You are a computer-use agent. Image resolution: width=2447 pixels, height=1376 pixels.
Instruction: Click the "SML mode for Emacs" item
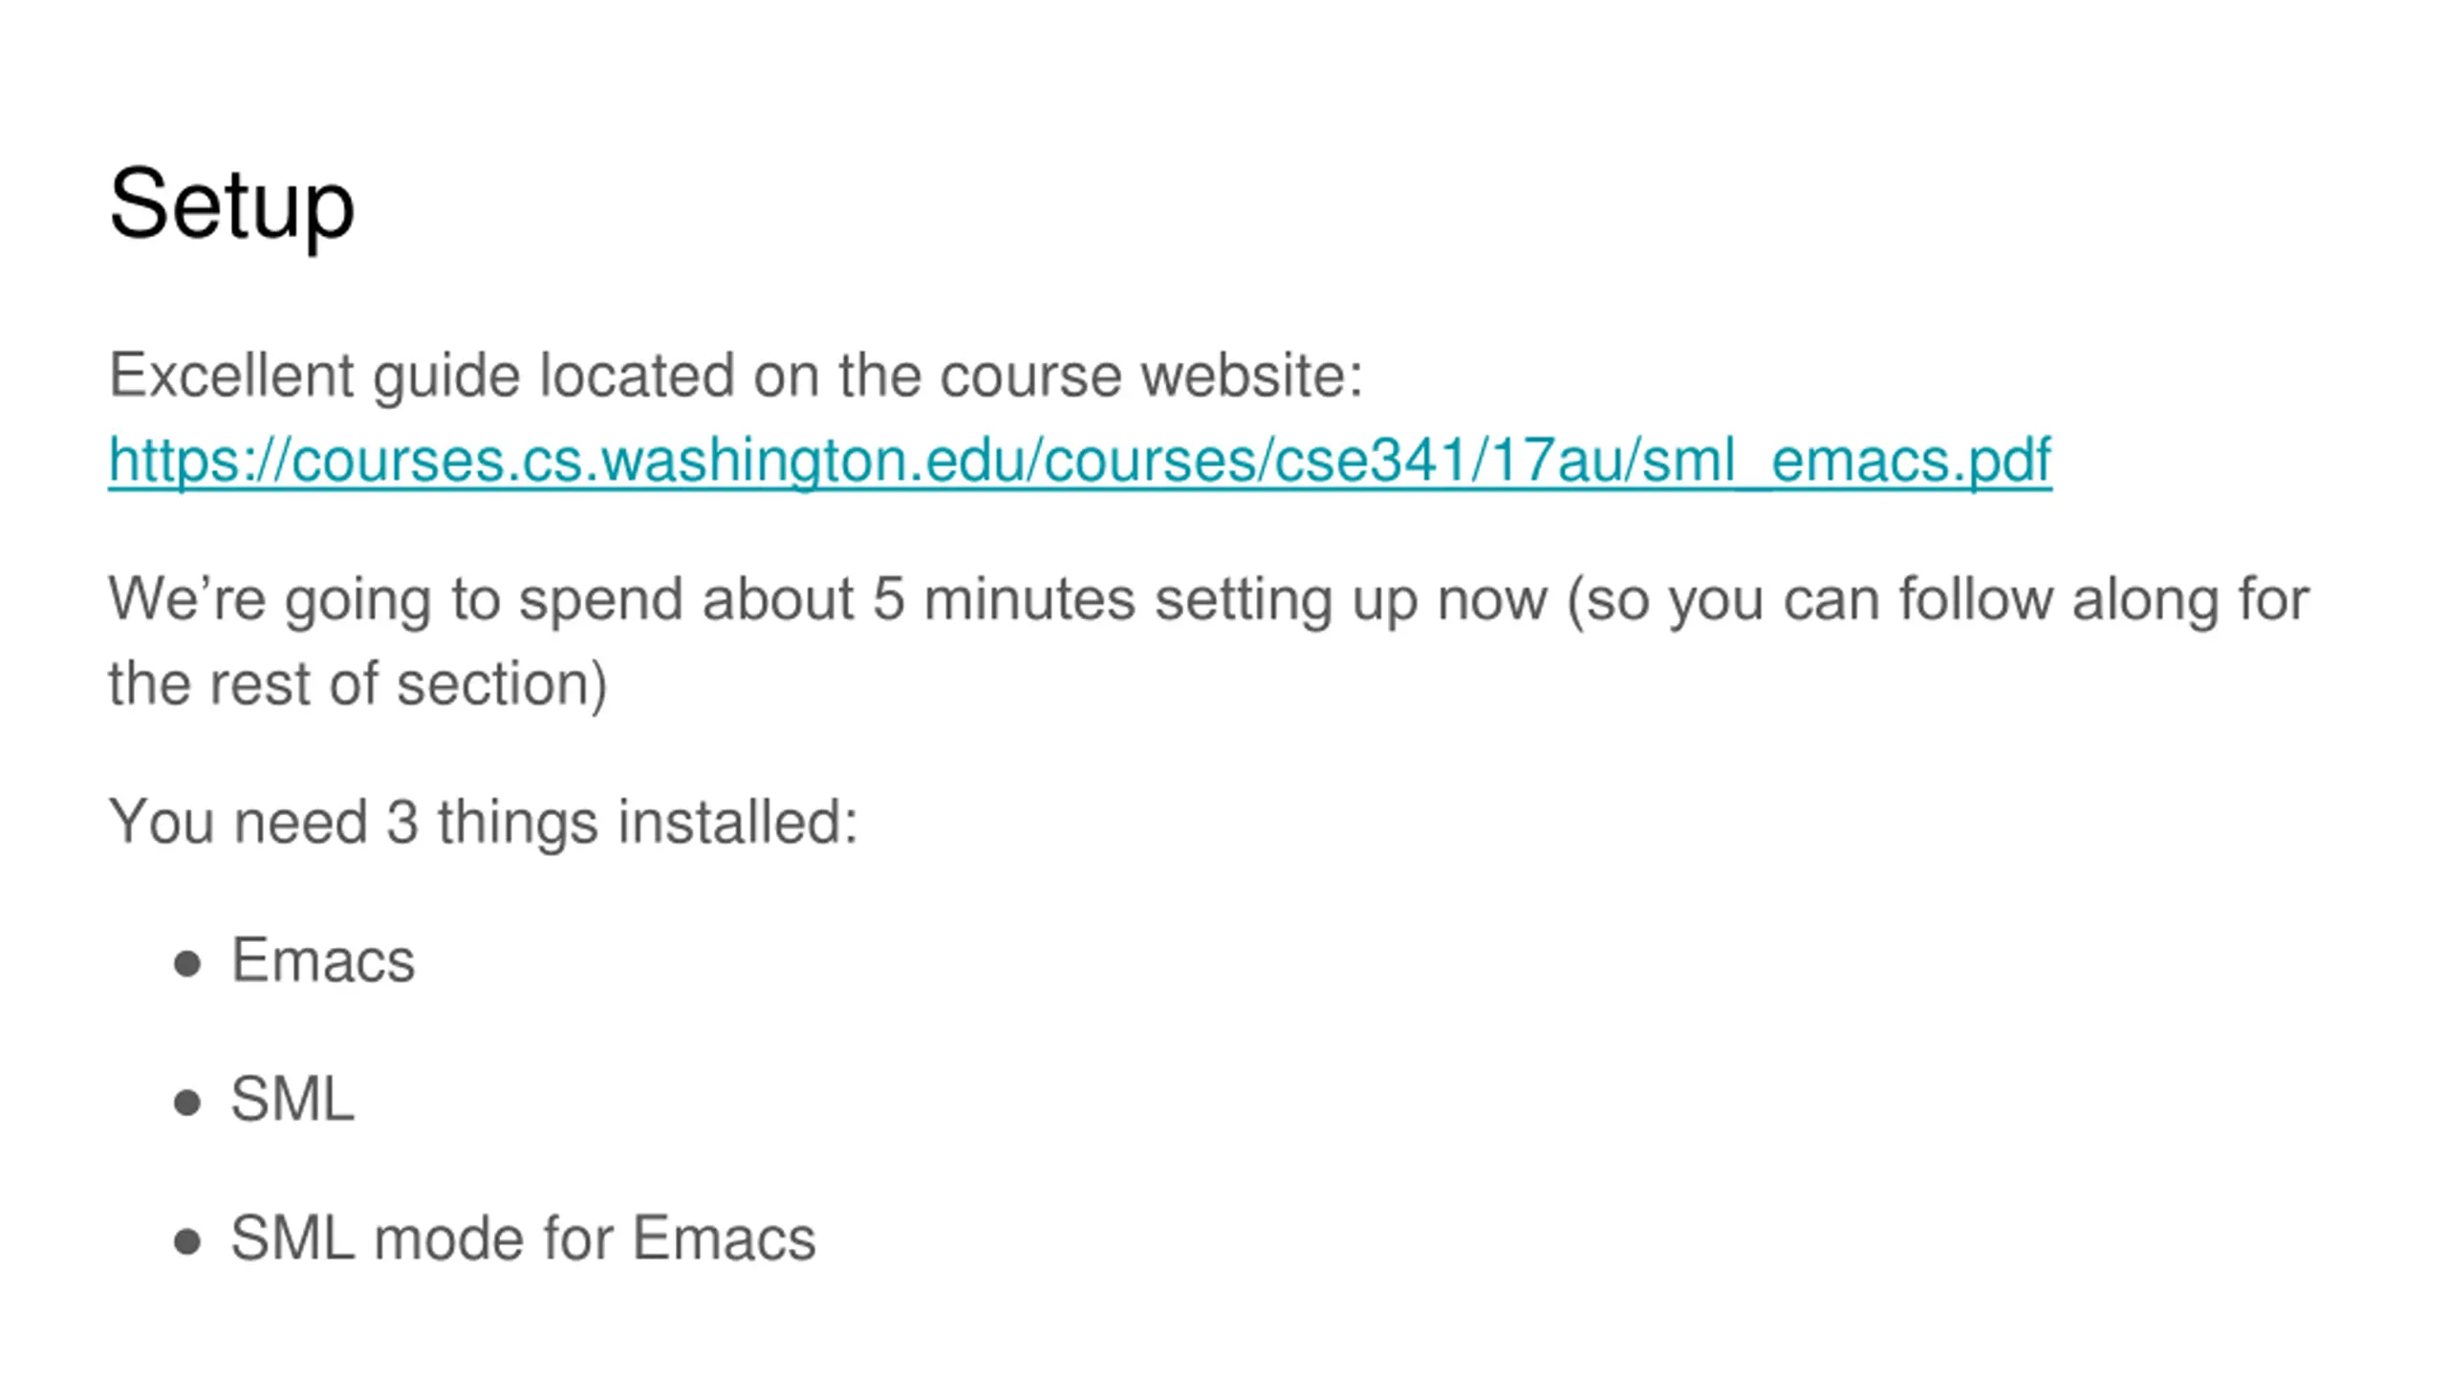[523, 1238]
